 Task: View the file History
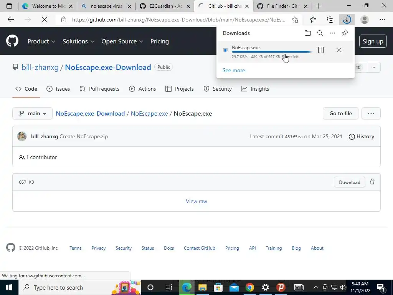click(x=362, y=136)
